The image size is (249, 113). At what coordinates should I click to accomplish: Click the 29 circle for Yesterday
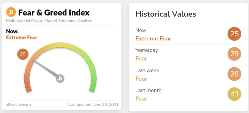coord(234,54)
